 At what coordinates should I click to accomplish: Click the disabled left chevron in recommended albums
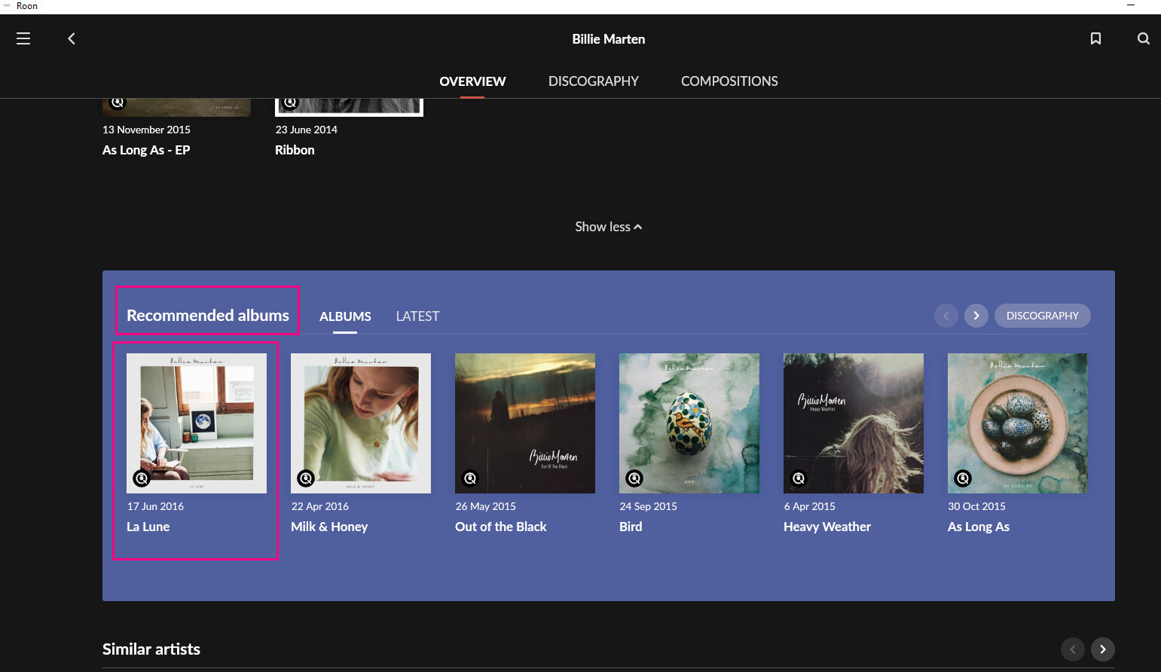[946, 316]
